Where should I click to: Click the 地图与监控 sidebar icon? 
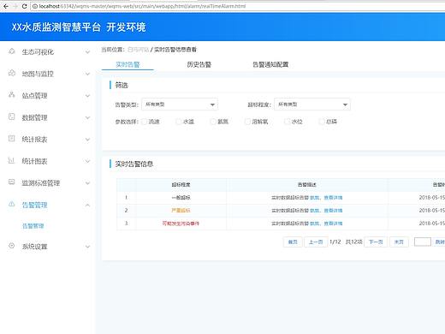(12, 74)
